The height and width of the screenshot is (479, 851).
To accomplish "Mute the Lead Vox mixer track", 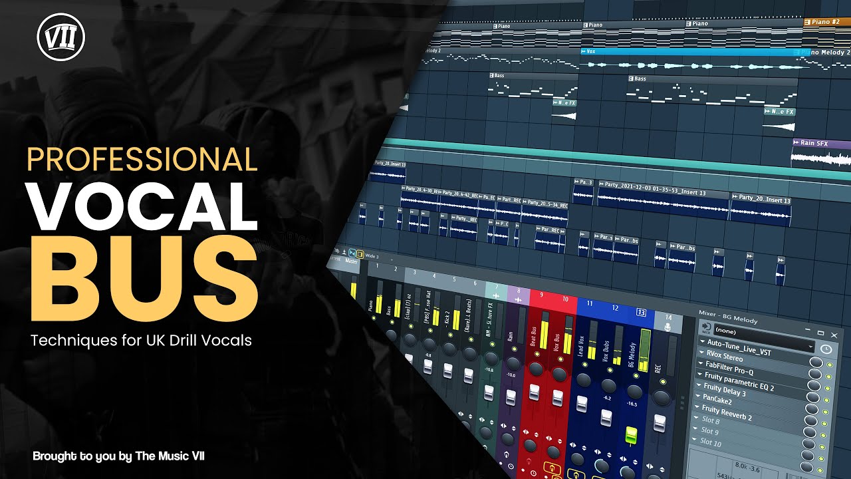I will point(585,365).
